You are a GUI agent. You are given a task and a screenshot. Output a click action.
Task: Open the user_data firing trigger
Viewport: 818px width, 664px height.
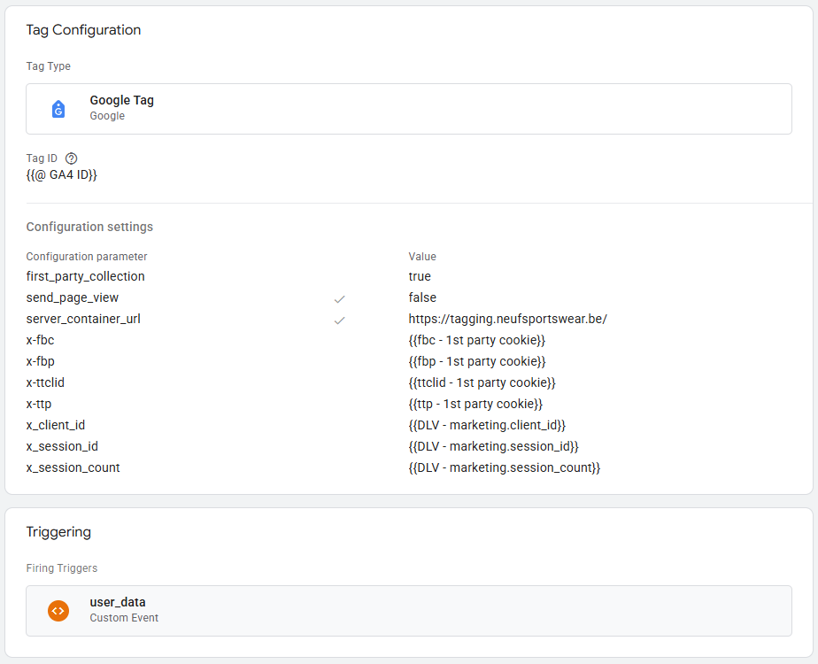[408, 610]
